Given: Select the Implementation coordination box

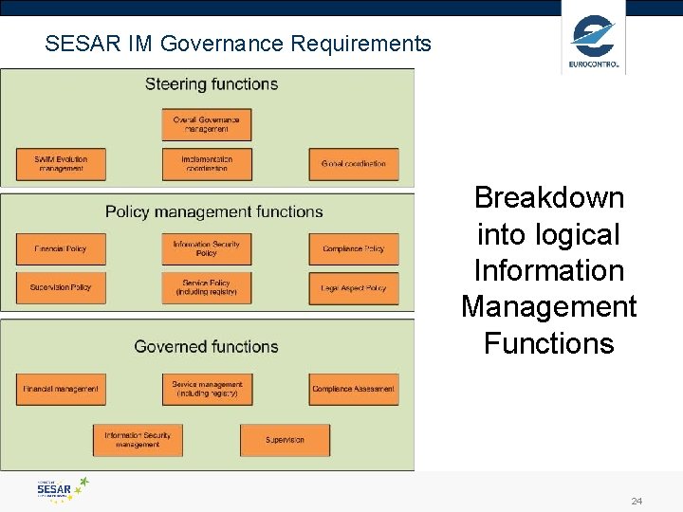Looking at the screenshot, I should 207,164.
